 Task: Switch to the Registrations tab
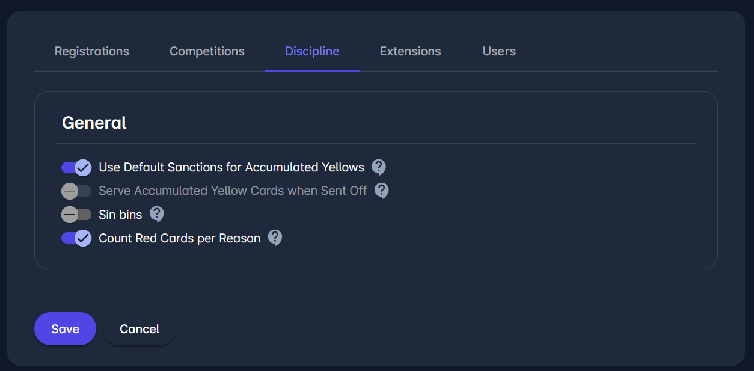92,52
